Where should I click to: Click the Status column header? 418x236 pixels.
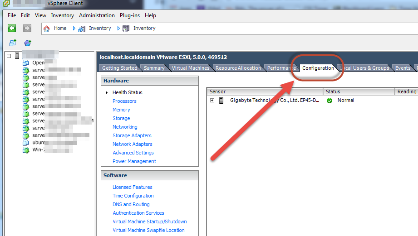tap(359, 92)
